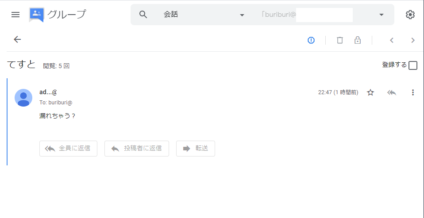Open the 会話 search scope dropdown
This screenshot has height=218, width=424.
(x=204, y=15)
